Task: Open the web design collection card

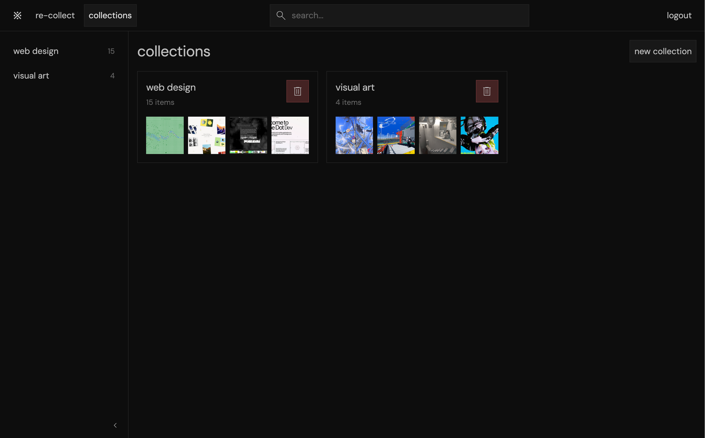Action: click(171, 87)
